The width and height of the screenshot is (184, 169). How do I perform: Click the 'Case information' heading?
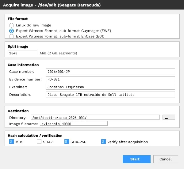click(23, 65)
